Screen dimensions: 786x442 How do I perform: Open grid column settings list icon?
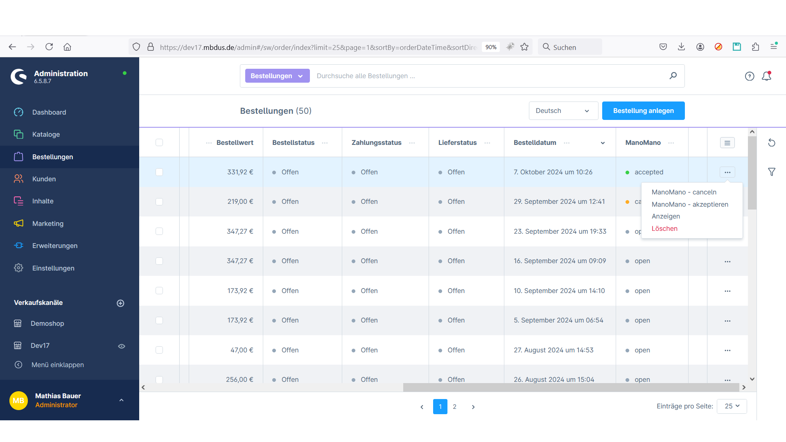pyautogui.click(x=727, y=143)
